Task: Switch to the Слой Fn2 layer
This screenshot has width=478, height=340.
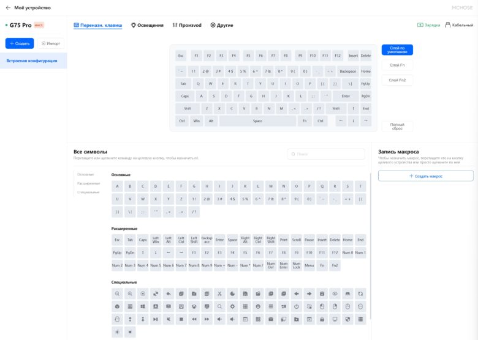Action: (397, 80)
